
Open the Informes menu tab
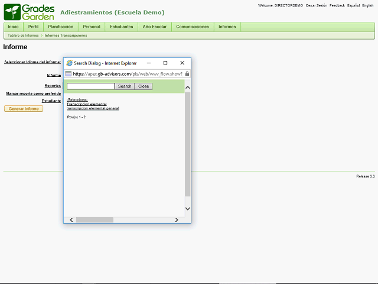click(227, 27)
